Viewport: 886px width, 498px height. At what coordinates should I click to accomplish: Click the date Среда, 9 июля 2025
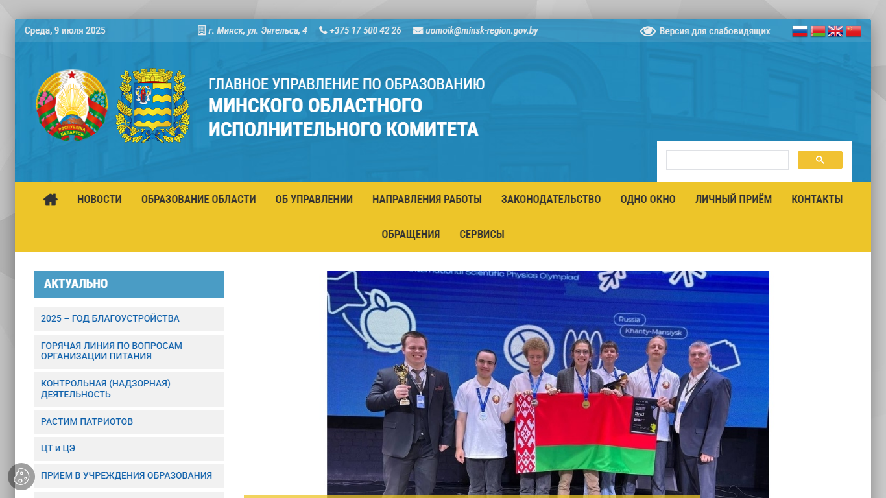(x=65, y=30)
